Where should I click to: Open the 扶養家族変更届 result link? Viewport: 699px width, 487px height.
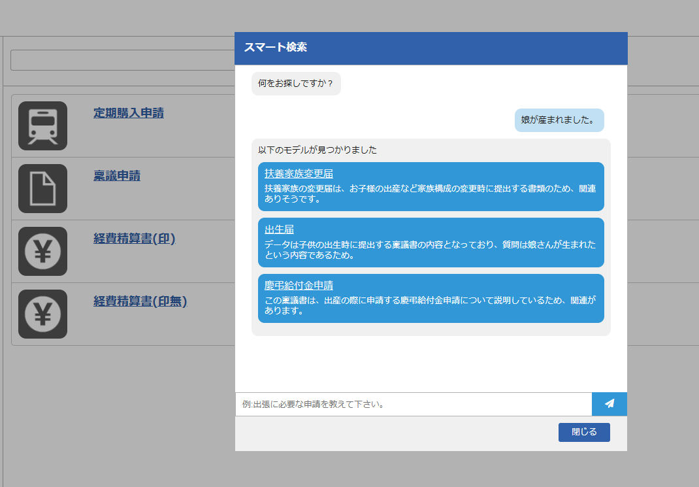pos(299,174)
